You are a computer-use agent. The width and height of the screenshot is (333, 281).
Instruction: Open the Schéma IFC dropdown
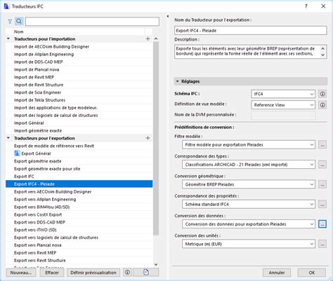click(283, 94)
